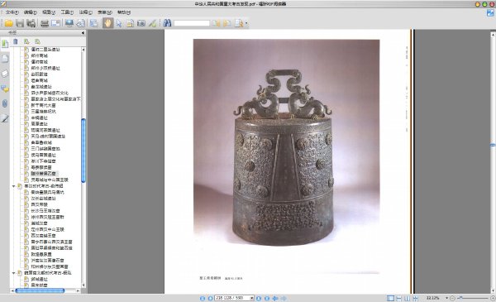Image resolution: width=496 pixels, height=302 pixels.
Task: Click the blue back previous view arrow
Action: pos(275,298)
